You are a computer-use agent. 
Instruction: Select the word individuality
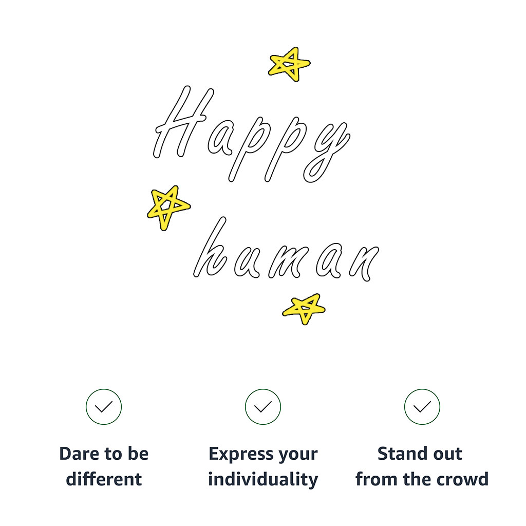coord(263,480)
